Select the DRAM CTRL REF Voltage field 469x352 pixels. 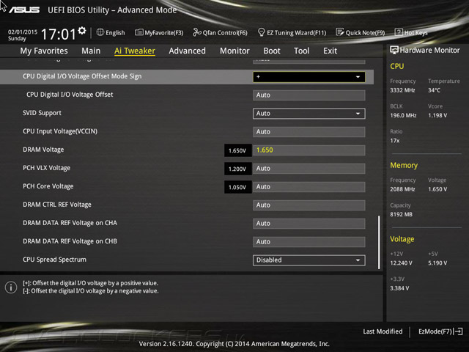tap(309, 205)
